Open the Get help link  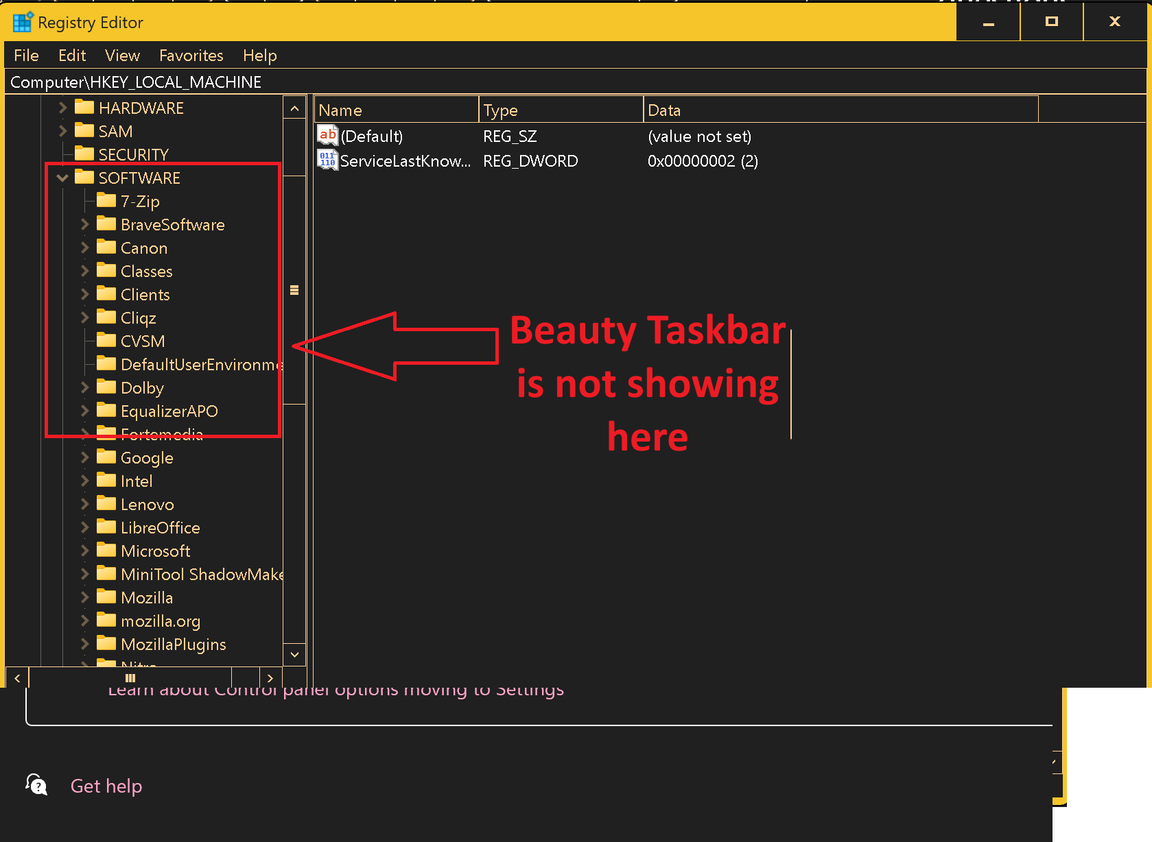point(106,786)
